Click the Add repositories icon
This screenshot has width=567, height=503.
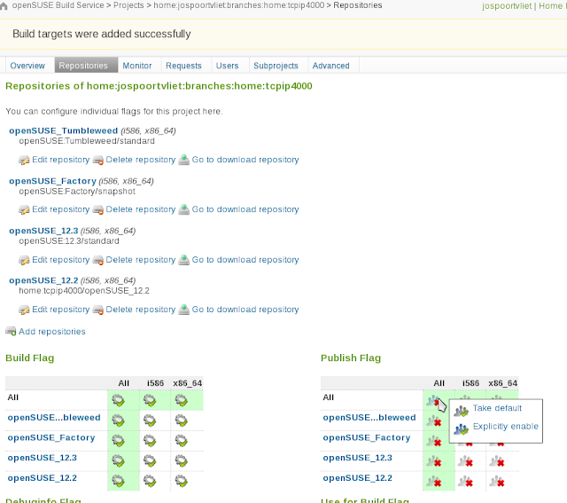11,332
